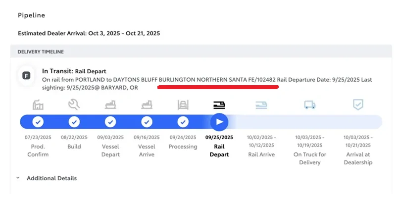Click the Processing checkmark circle
This screenshot has width=396, height=198.
(183, 122)
